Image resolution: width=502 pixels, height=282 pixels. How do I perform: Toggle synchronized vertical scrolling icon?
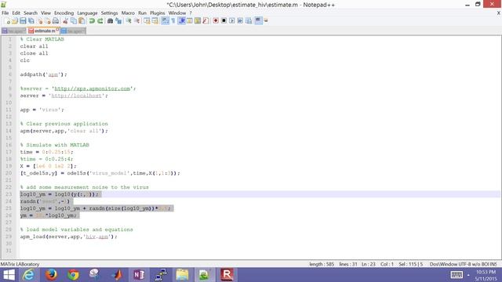coord(147,21)
